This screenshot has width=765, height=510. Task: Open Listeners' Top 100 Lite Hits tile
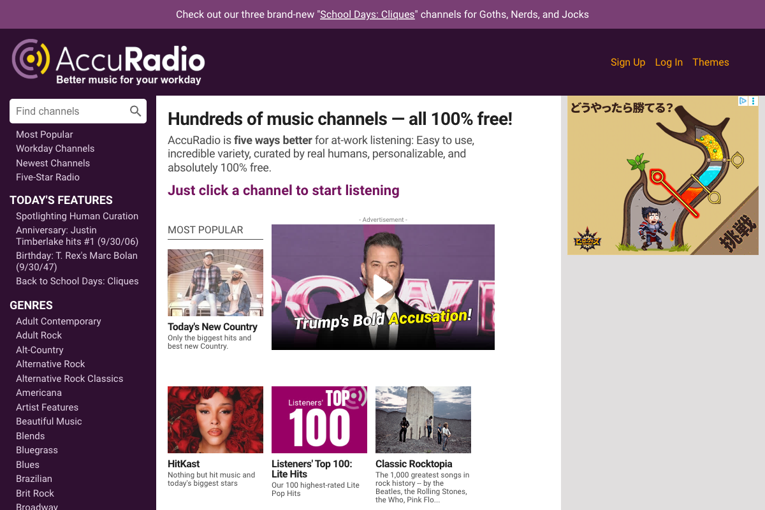click(x=319, y=419)
